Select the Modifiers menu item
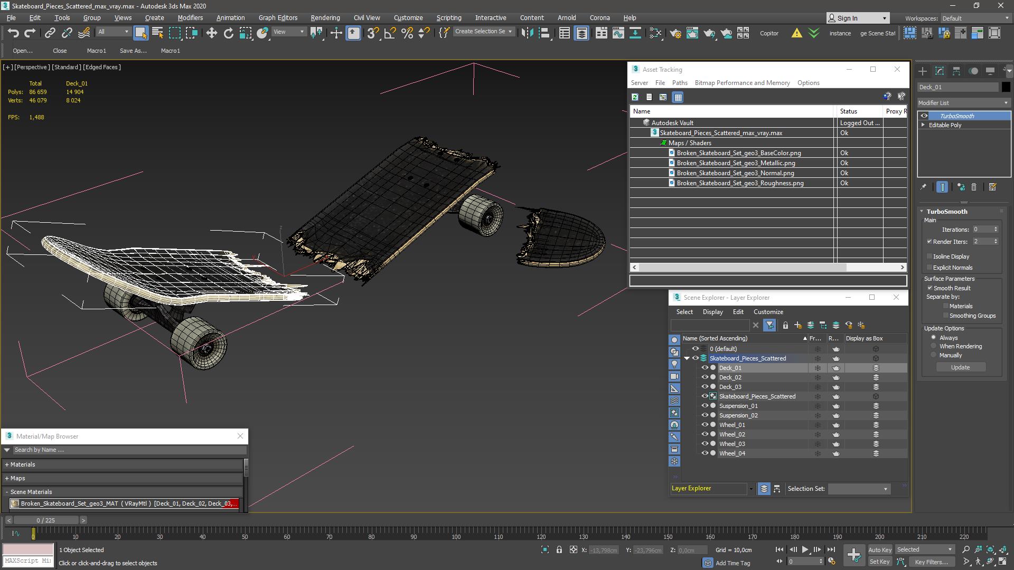Viewport: 1014px width, 570px height. pyautogui.click(x=191, y=17)
